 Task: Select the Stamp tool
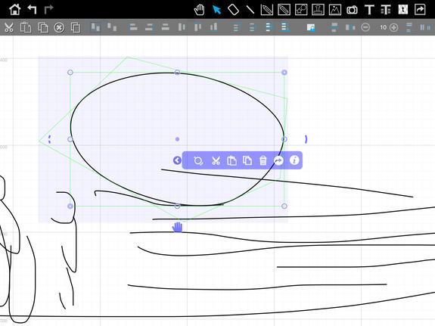tap(318, 10)
